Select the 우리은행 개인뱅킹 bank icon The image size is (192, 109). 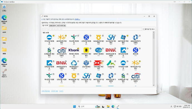pos(49,37)
